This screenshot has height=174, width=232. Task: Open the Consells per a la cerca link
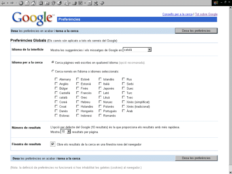click(177, 14)
